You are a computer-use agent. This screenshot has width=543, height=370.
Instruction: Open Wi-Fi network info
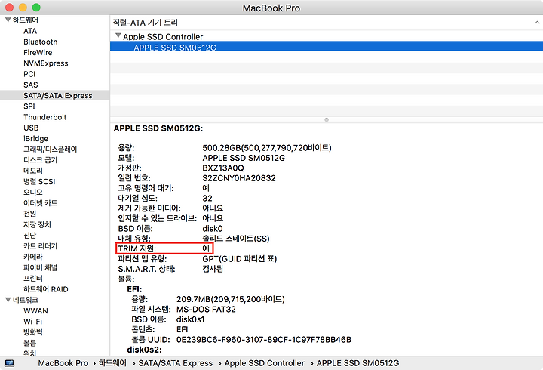[x=32, y=322]
